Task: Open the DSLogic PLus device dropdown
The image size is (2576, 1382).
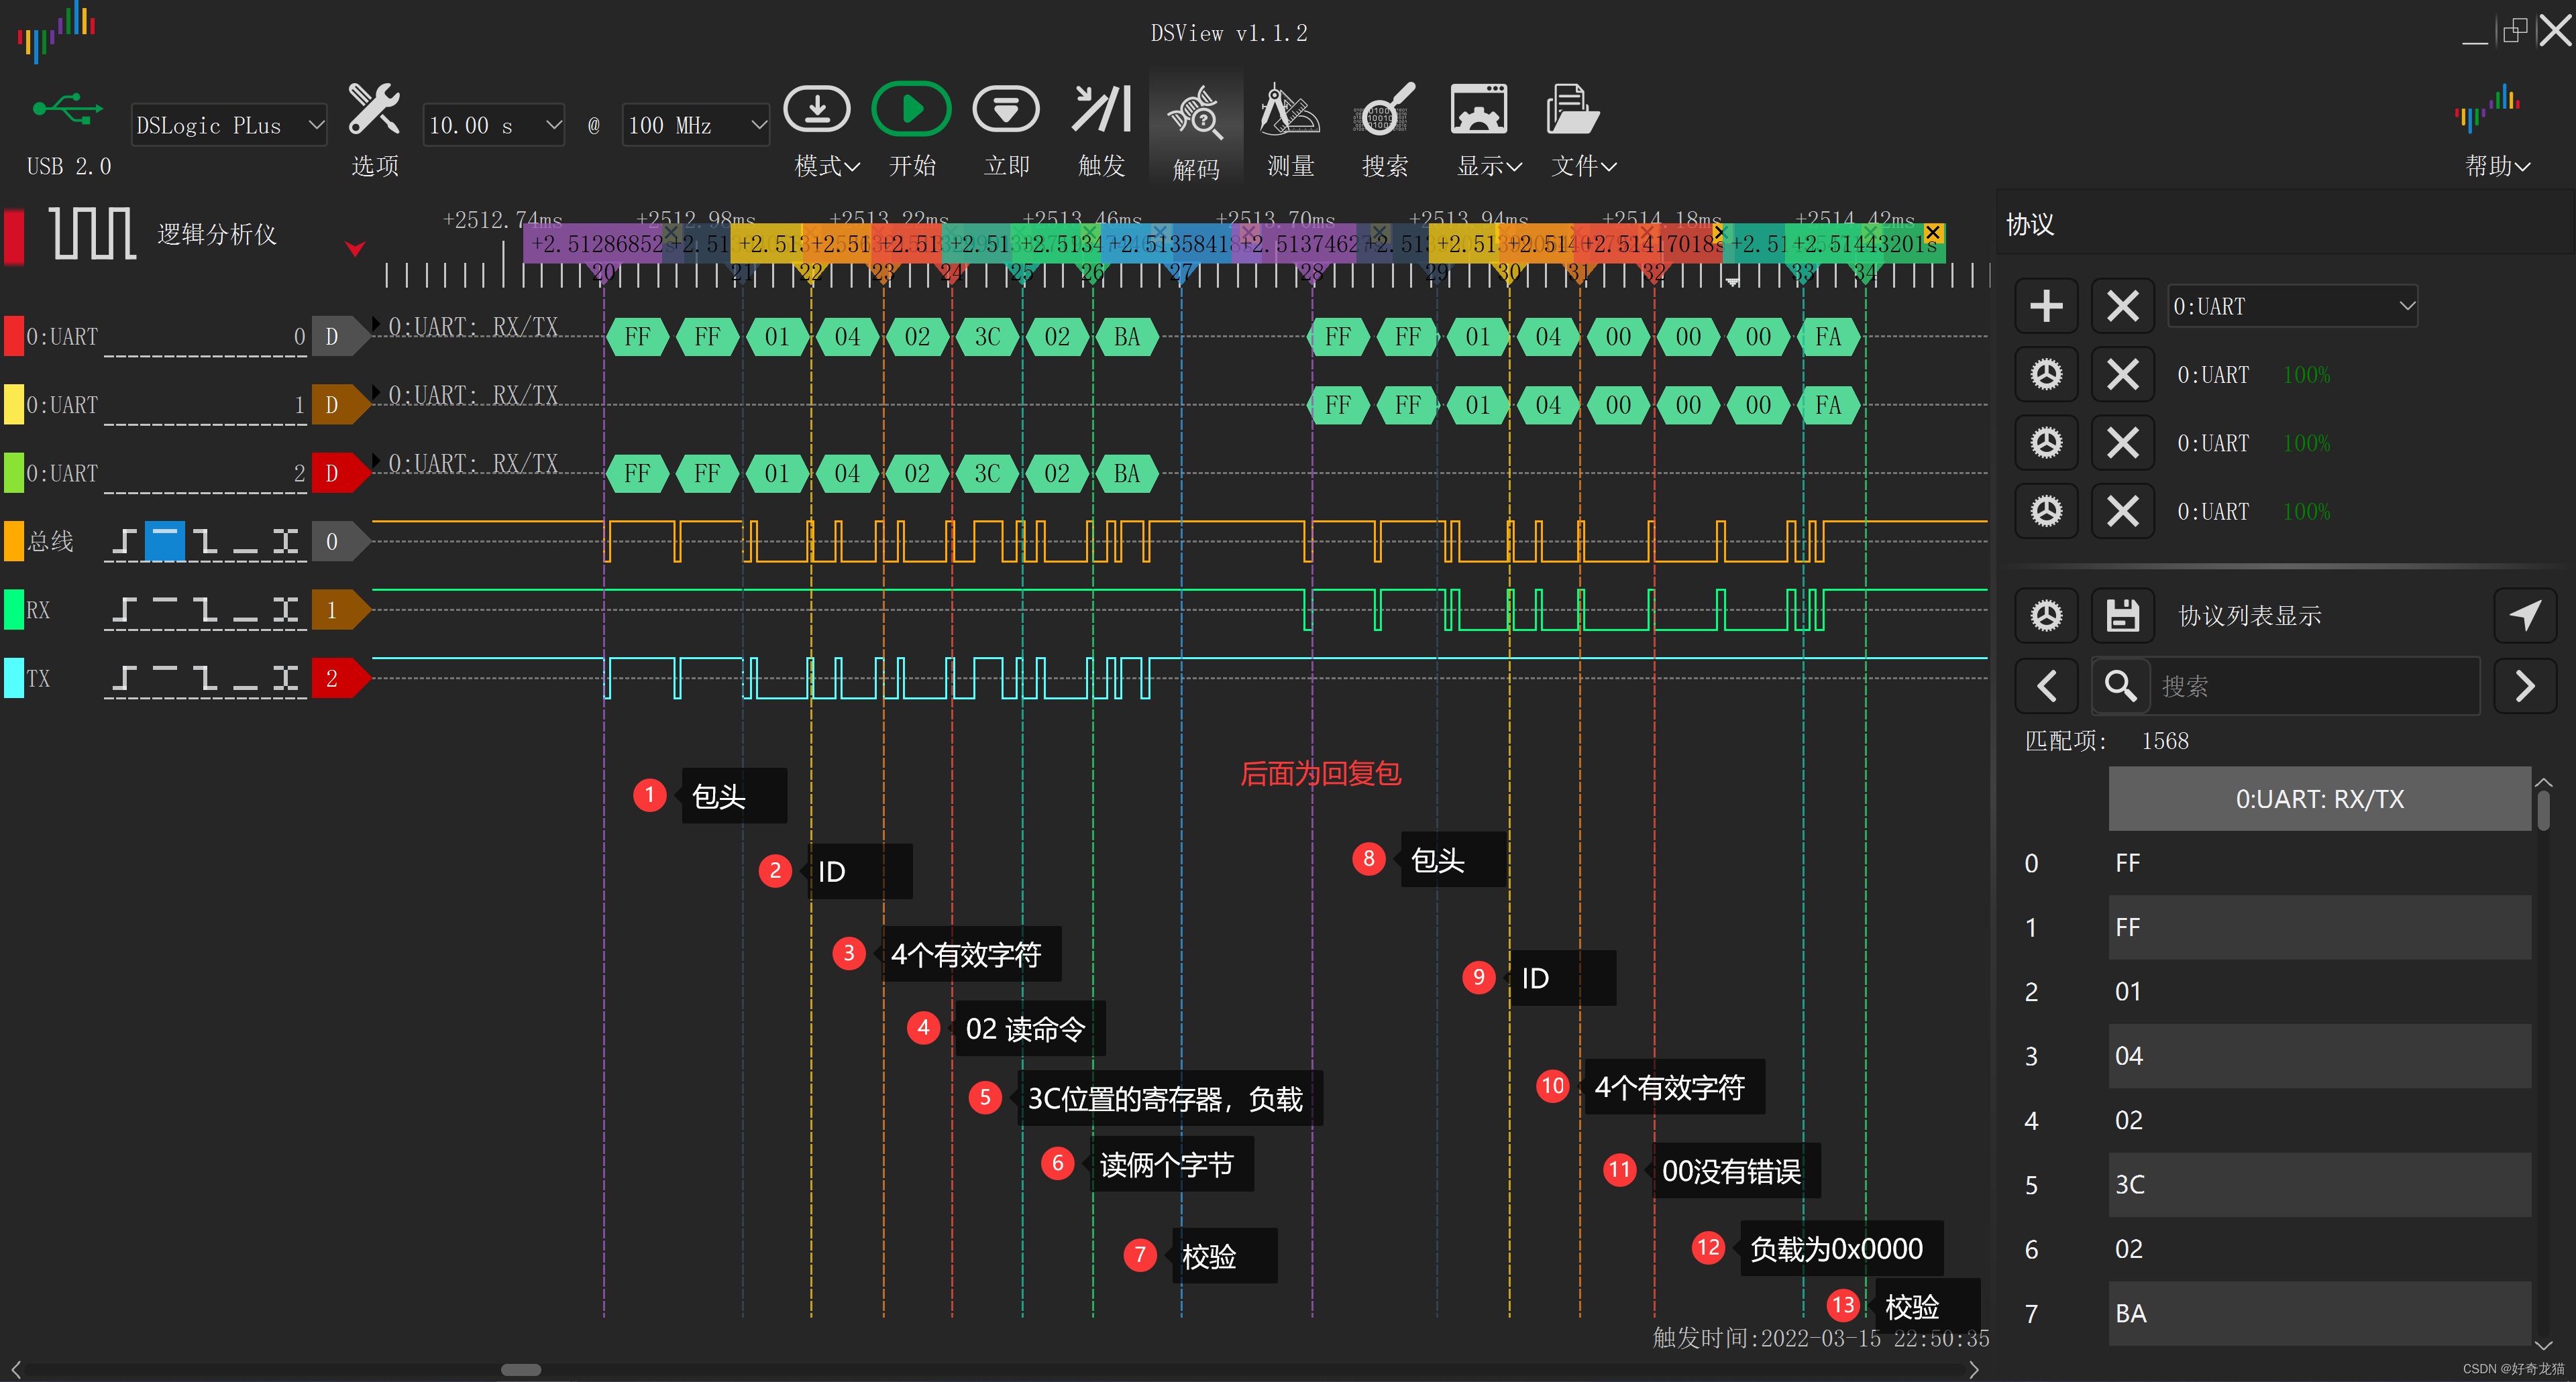Action: pyautogui.click(x=229, y=126)
